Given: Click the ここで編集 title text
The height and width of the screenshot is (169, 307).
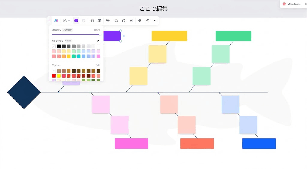Looking at the screenshot, I should (x=153, y=9).
